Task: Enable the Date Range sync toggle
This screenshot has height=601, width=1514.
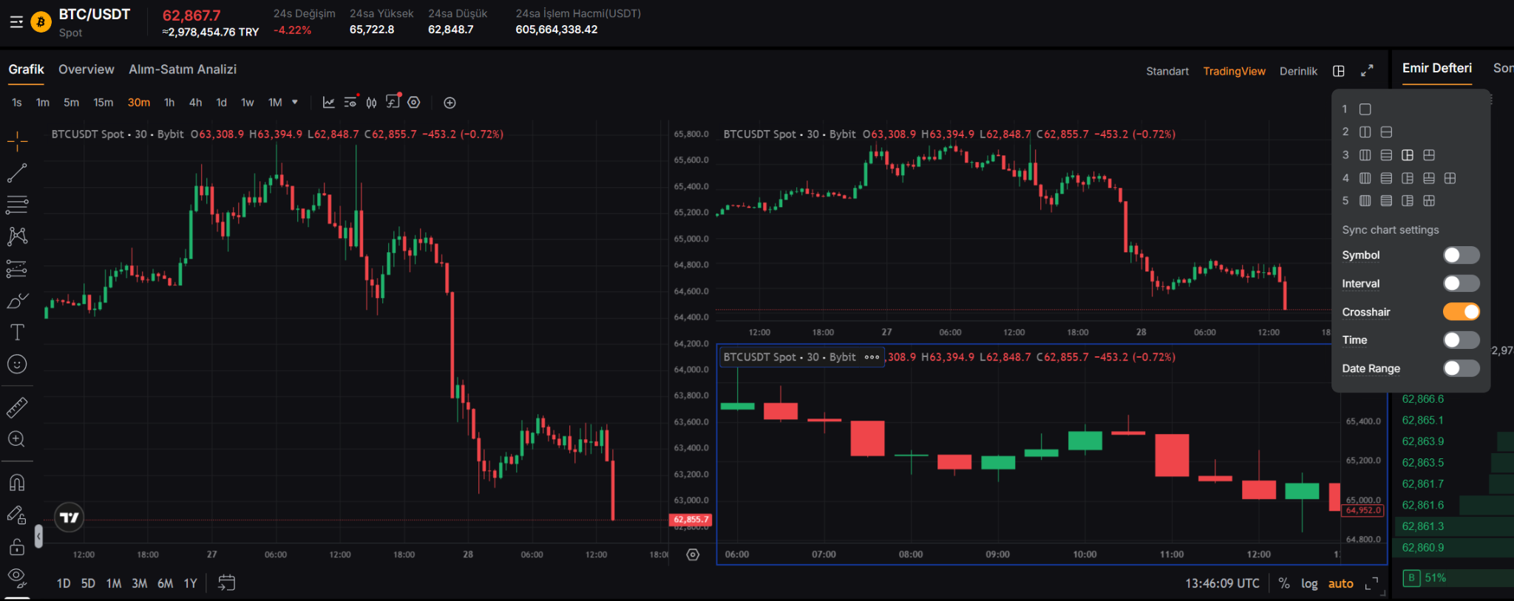Action: 1461,368
